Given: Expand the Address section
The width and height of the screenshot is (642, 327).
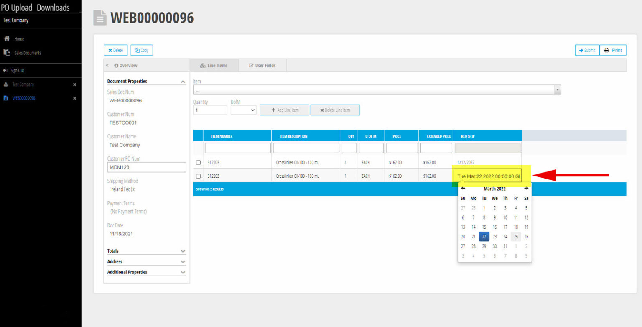Looking at the screenshot, I should (183, 262).
